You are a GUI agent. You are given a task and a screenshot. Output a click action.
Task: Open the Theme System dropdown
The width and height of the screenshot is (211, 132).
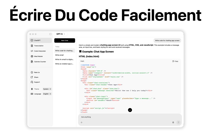click(x=47, y=89)
